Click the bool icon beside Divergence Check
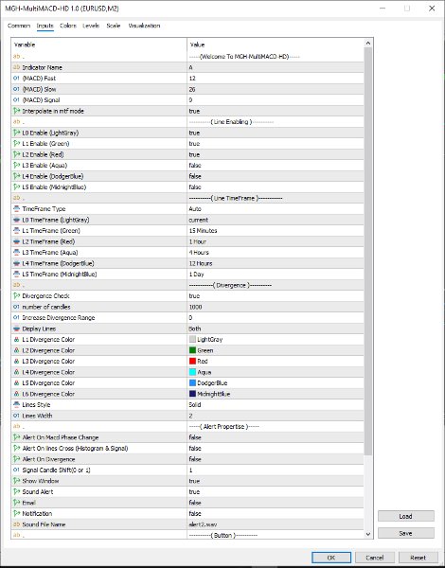The image size is (445, 568). [x=16, y=296]
